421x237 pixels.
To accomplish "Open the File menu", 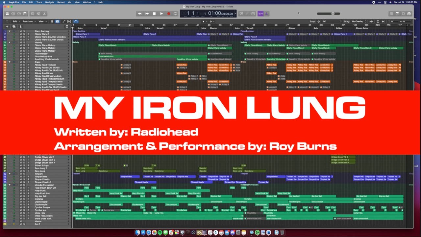I will click(x=24, y=2).
